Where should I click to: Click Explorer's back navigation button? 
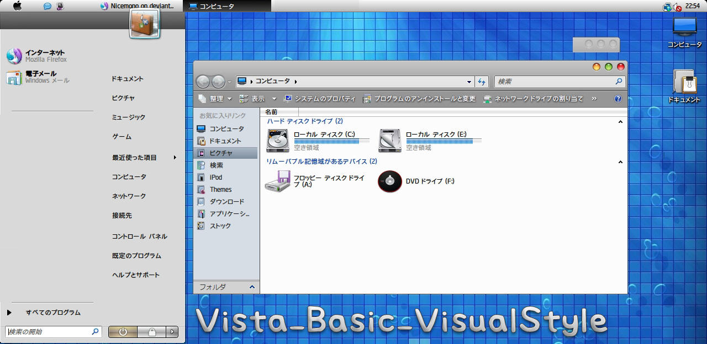point(203,82)
